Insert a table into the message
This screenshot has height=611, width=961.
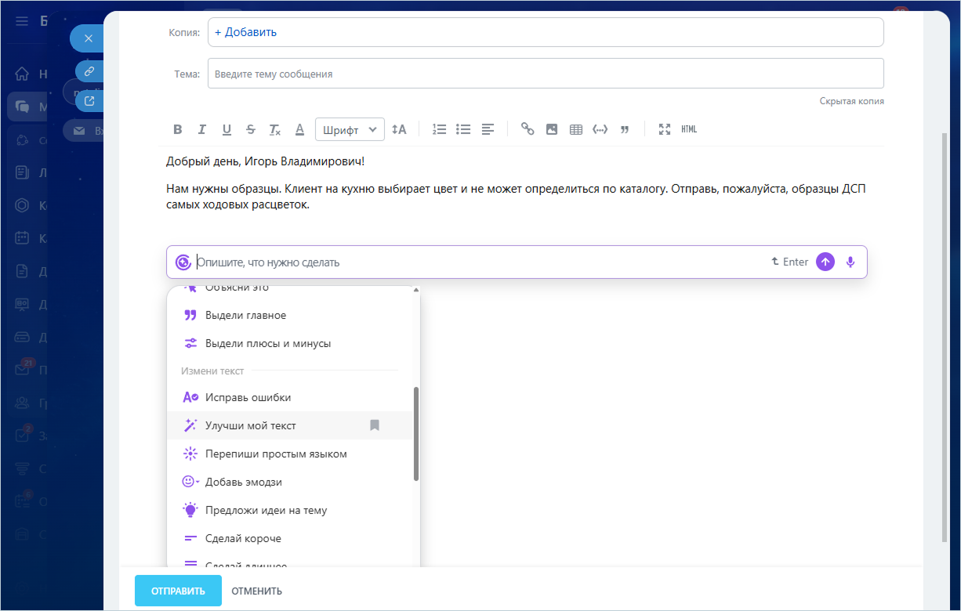(576, 129)
